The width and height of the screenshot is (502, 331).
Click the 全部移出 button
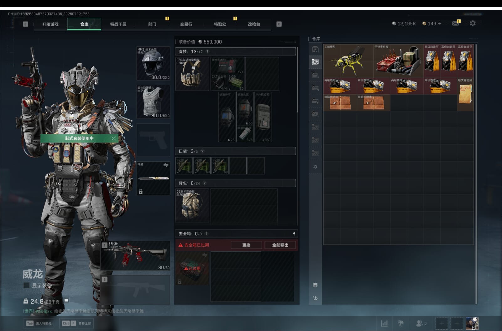click(280, 245)
